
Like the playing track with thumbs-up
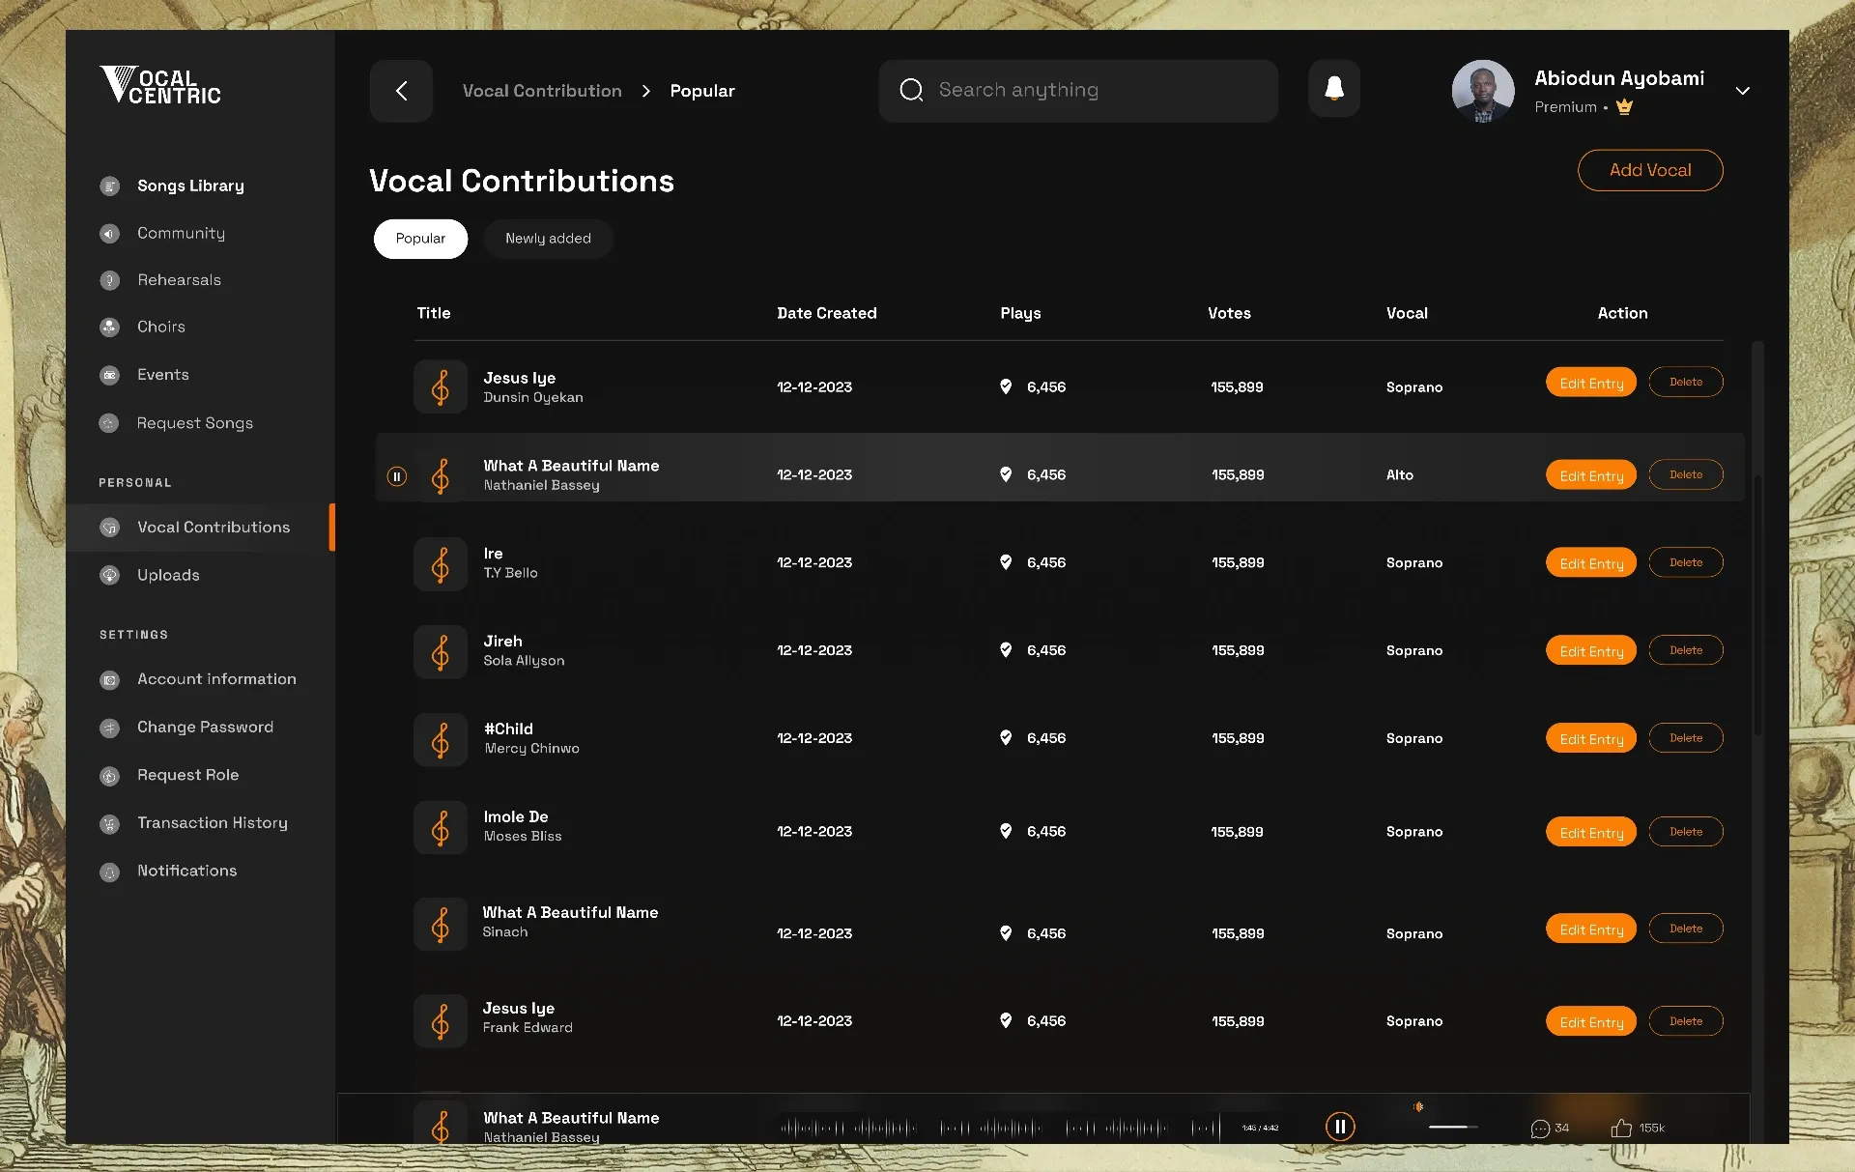click(1621, 1128)
